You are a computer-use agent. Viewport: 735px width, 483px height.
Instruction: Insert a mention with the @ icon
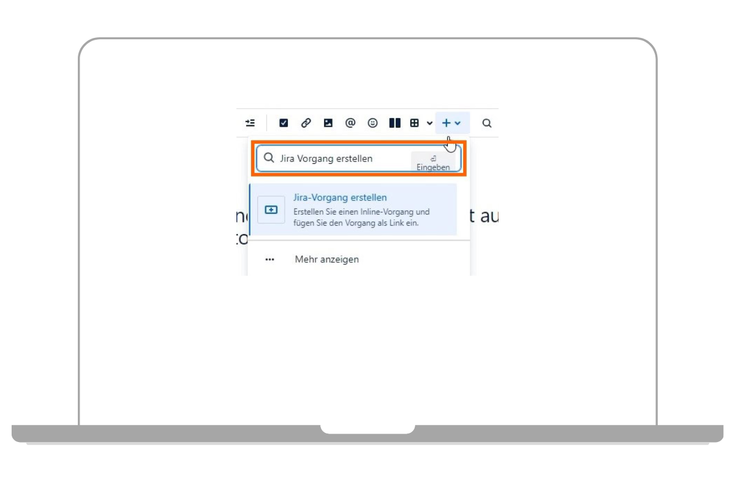click(x=350, y=122)
